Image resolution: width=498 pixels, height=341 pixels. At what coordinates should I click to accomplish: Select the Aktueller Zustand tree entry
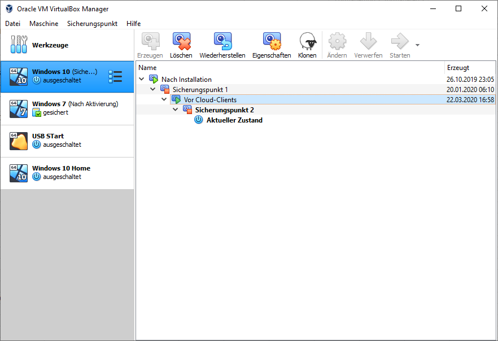234,120
